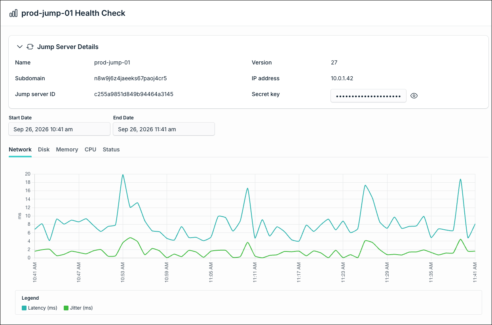The height and width of the screenshot is (325, 492).
Task: Click the Subdomain label
Action: [30, 78]
